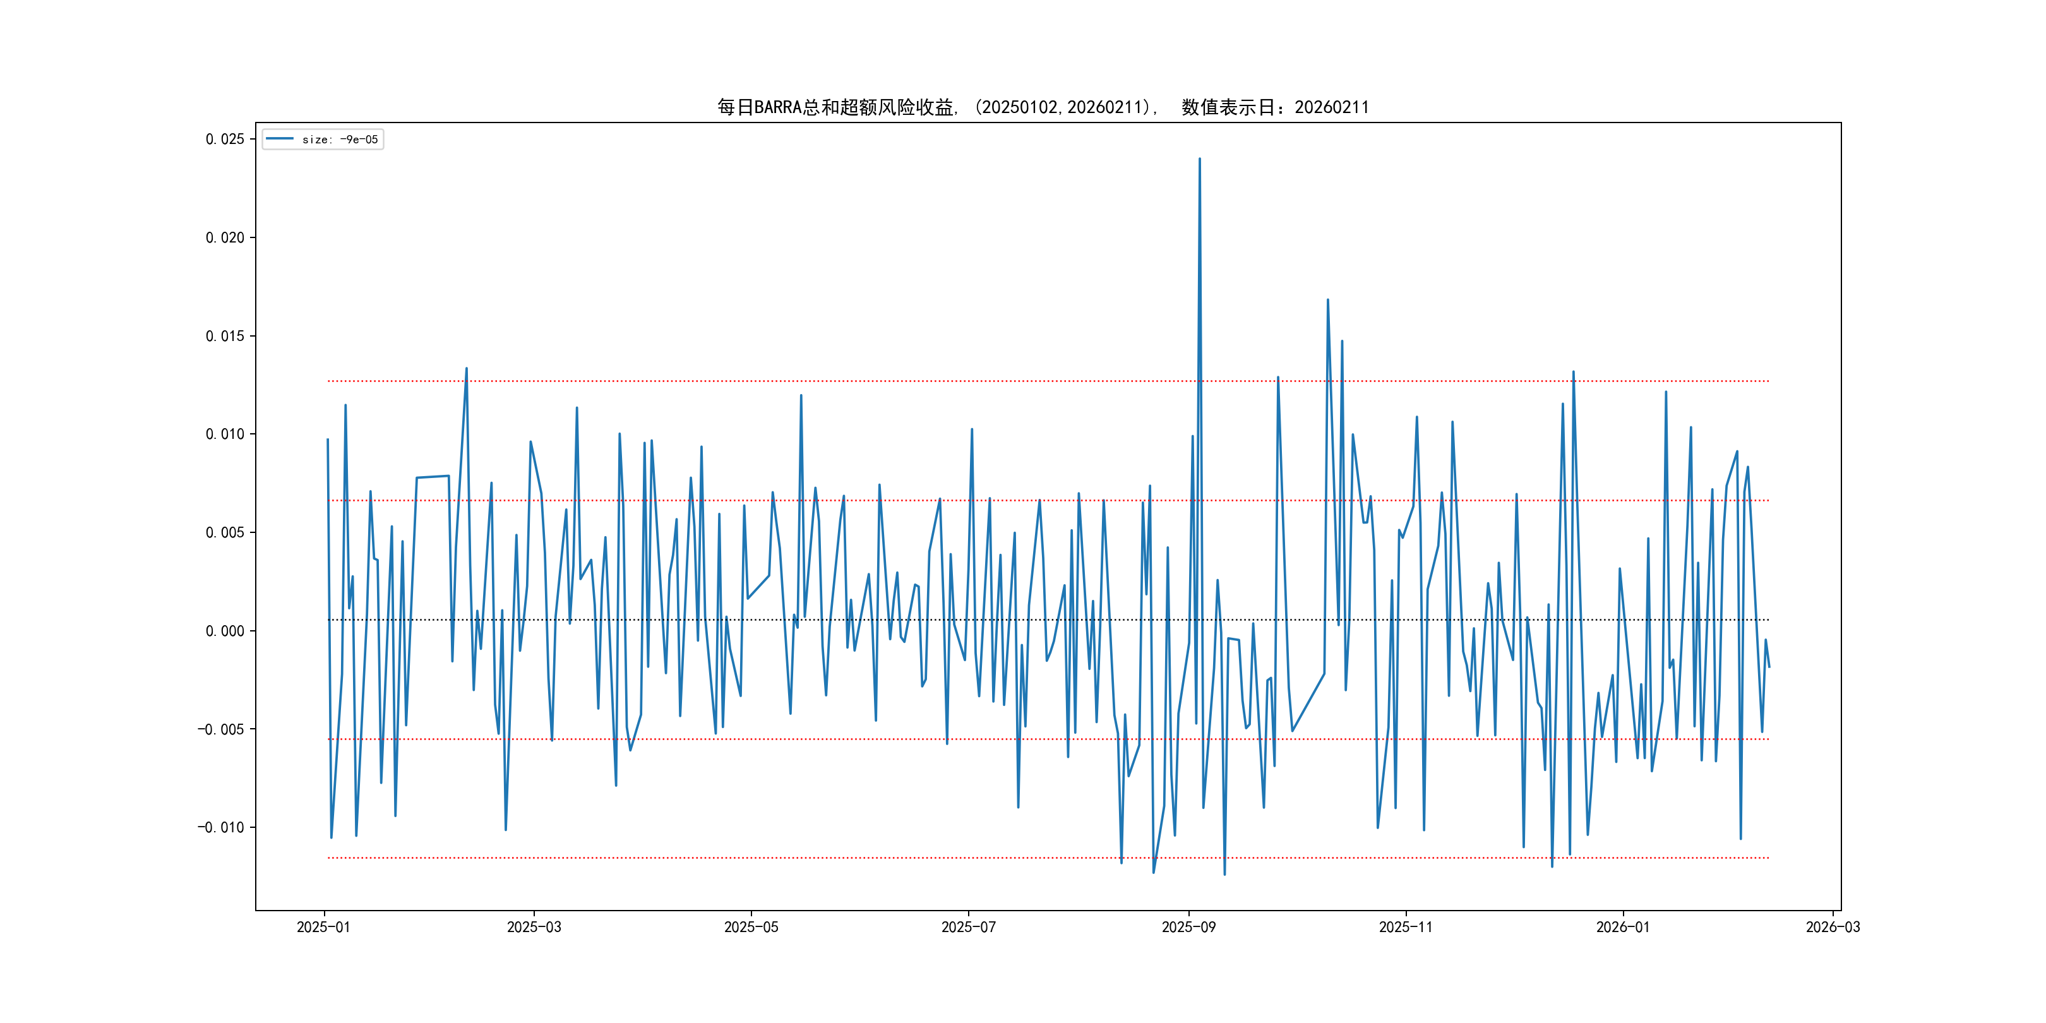The width and height of the screenshot is (2046, 1023).
Task: Click the 2025-03 x-axis tick label
Action: click(x=534, y=927)
